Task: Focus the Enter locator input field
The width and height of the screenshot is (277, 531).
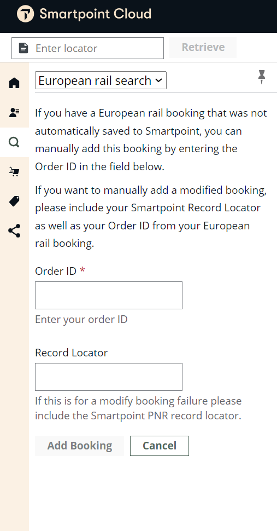Action: coord(87,48)
